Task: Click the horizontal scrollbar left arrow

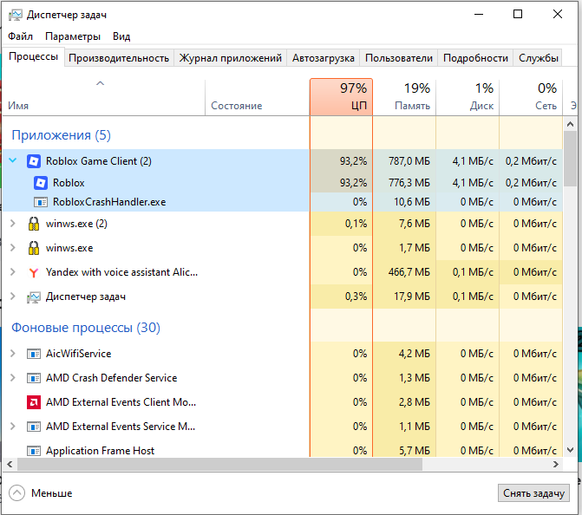Action: click(x=10, y=464)
